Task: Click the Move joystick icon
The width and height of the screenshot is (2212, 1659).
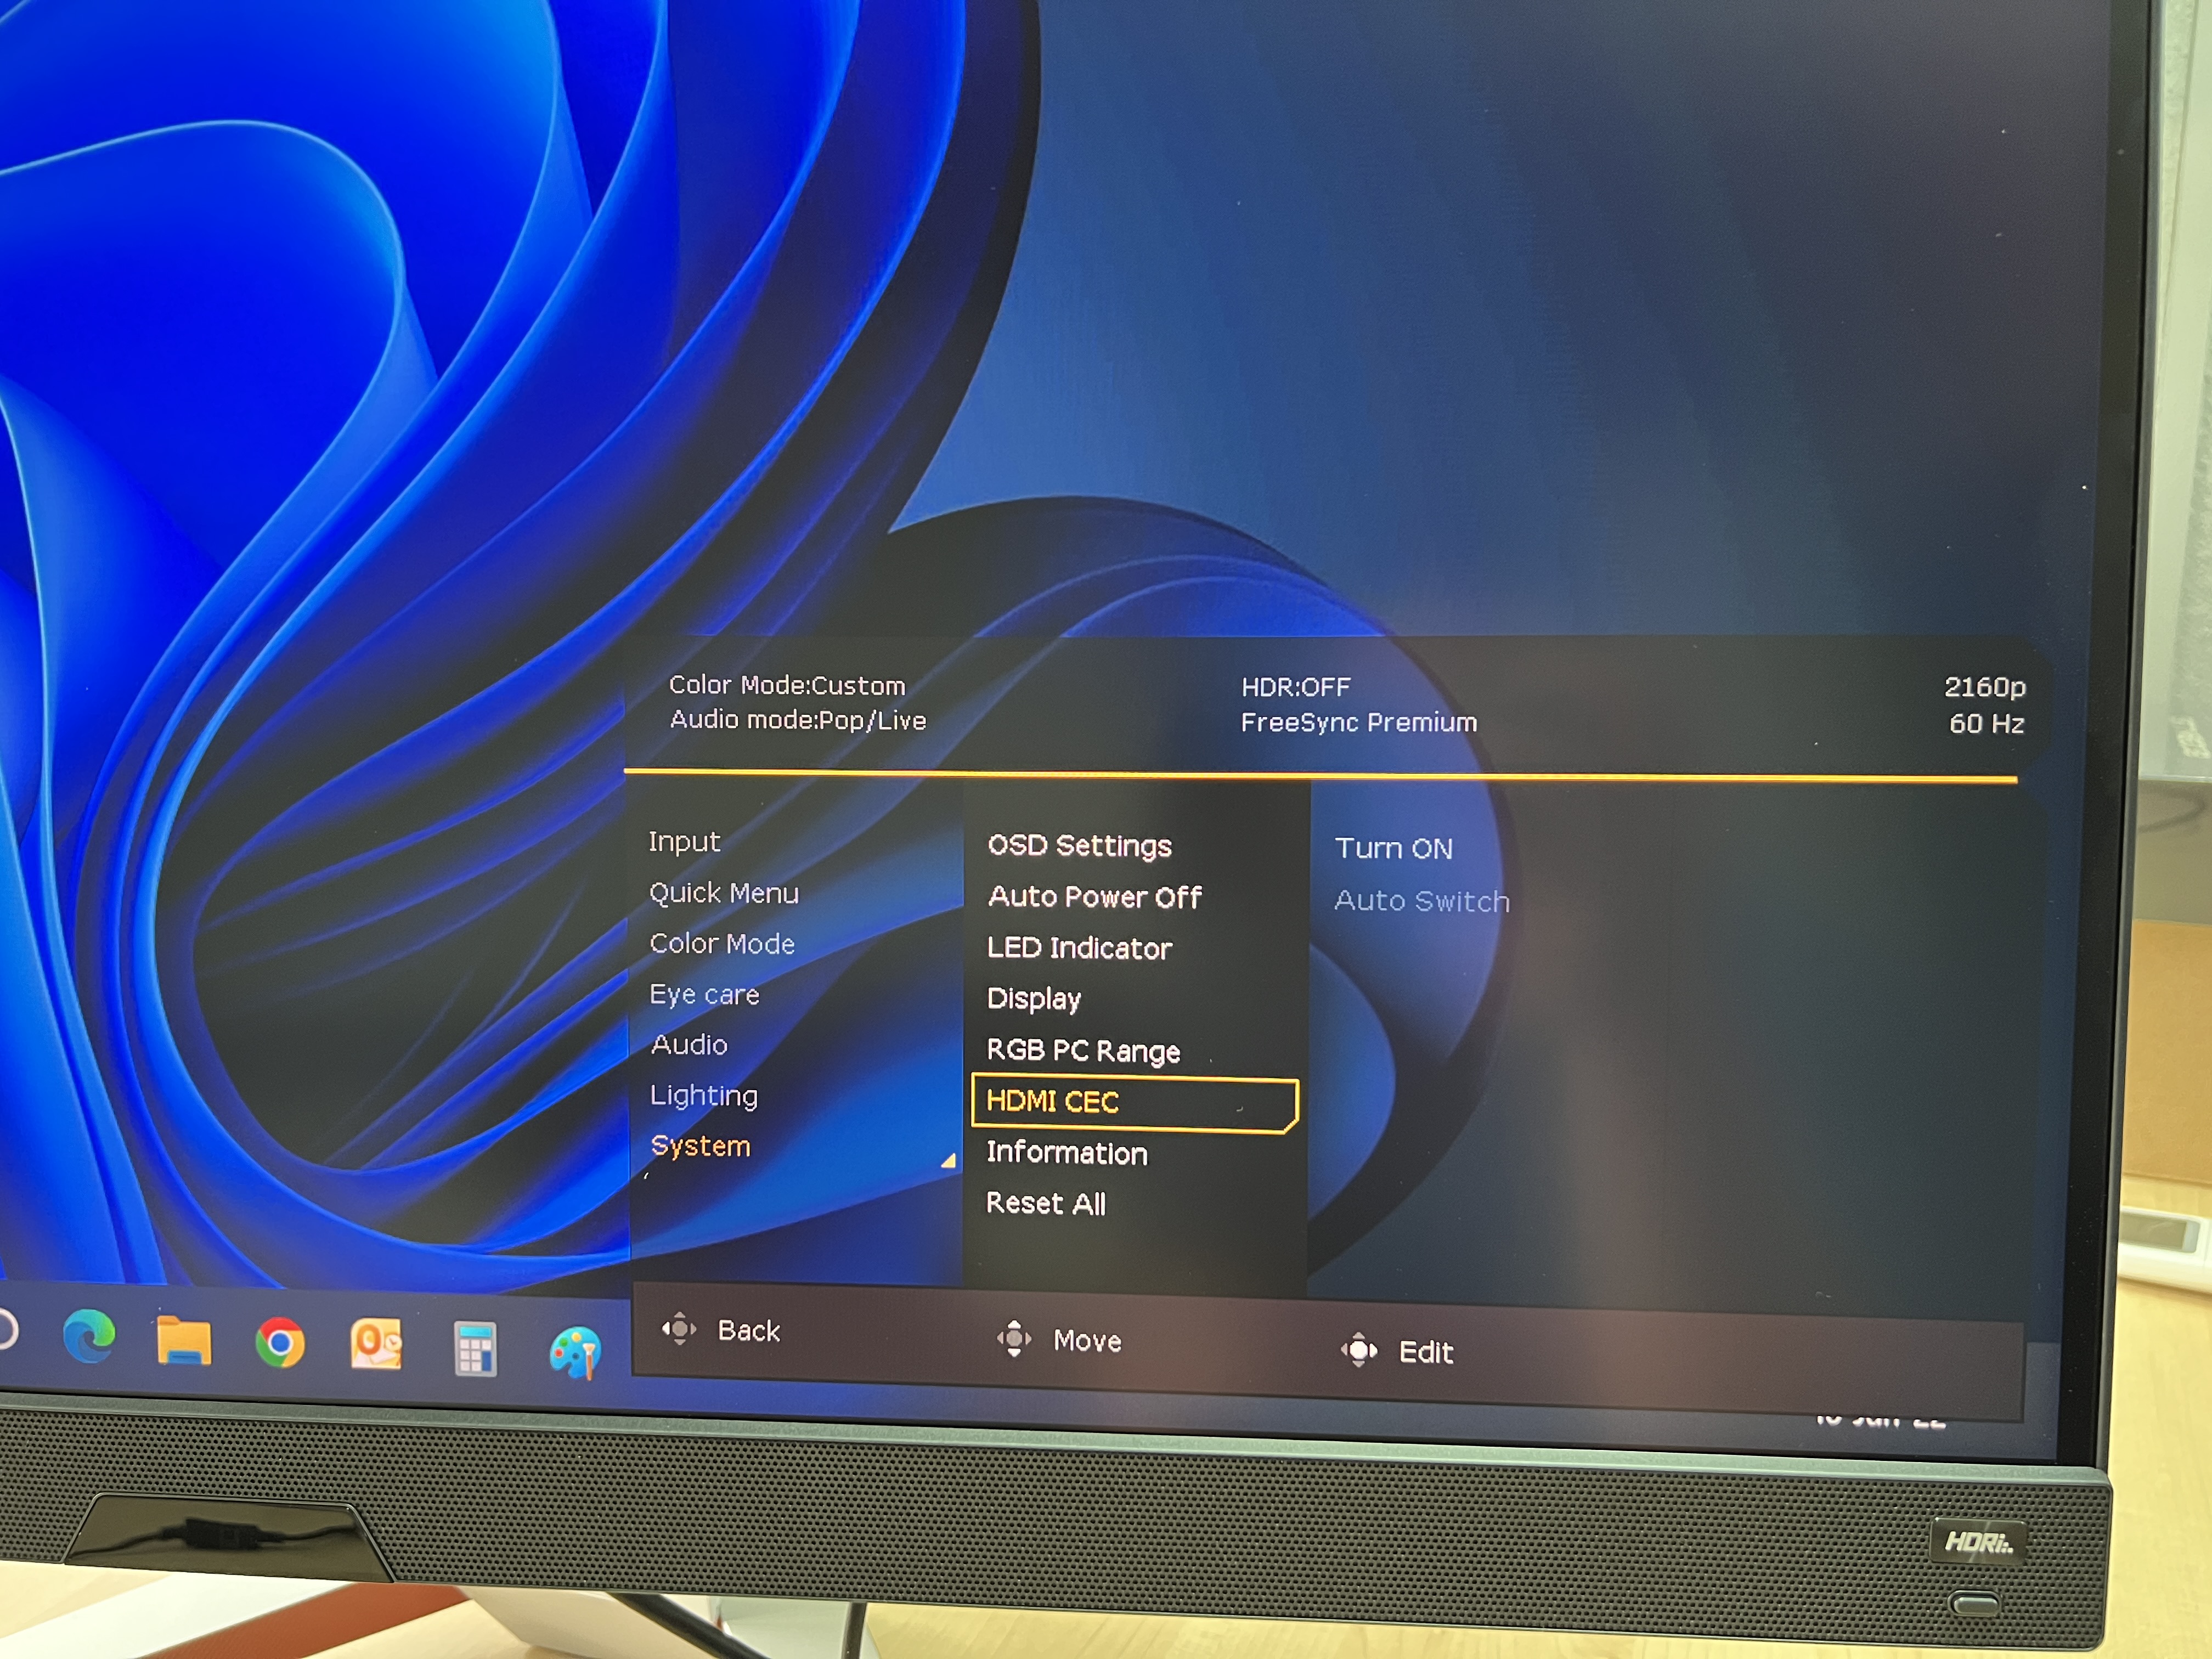Action: 1014,1338
